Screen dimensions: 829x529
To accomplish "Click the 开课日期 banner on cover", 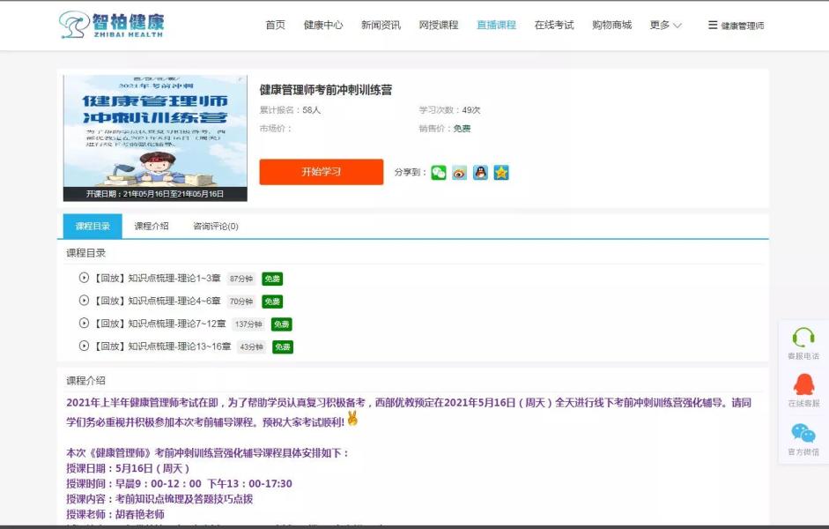I will coord(155,194).
